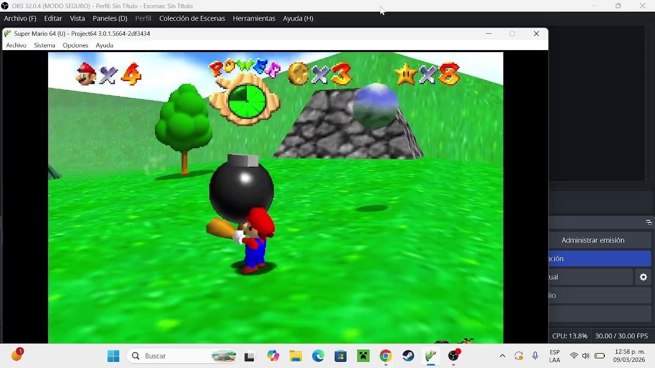Click the OBS button ending in 'ual'

tap(591, 277)
